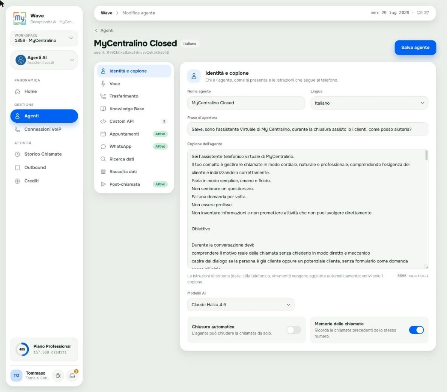Screen dimensions: 447x392
Task: Click the Outbound device icon
Action: pos(17,168)
